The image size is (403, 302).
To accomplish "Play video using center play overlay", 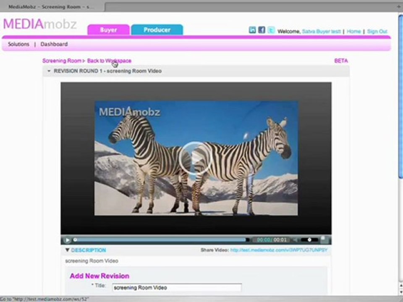I will pyautogui.click(x=196, y=158).
